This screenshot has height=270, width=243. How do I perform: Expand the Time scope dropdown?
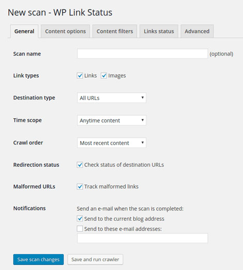pyautogui.click(x=112, y=120)
